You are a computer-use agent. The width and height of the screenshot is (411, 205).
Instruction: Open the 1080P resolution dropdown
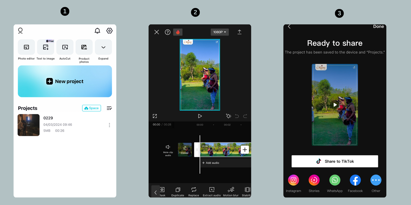point(220,32)
